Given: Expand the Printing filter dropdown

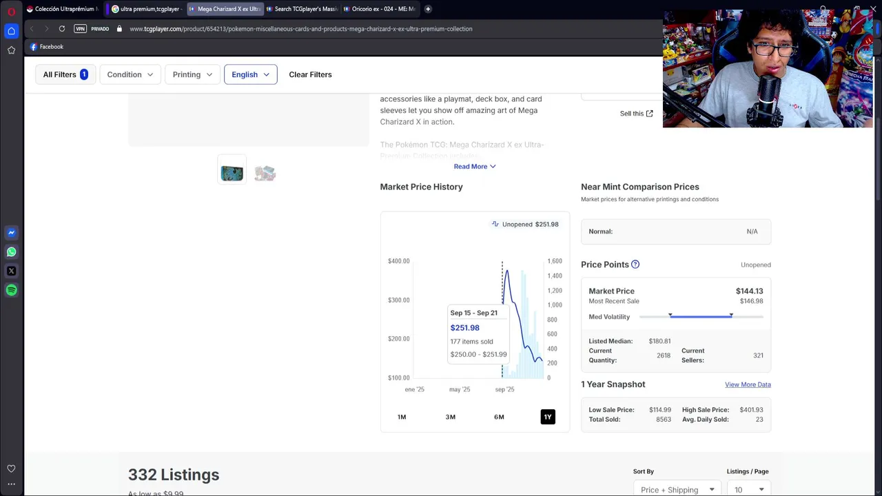Looking at the screenshot, I should 193,74.
